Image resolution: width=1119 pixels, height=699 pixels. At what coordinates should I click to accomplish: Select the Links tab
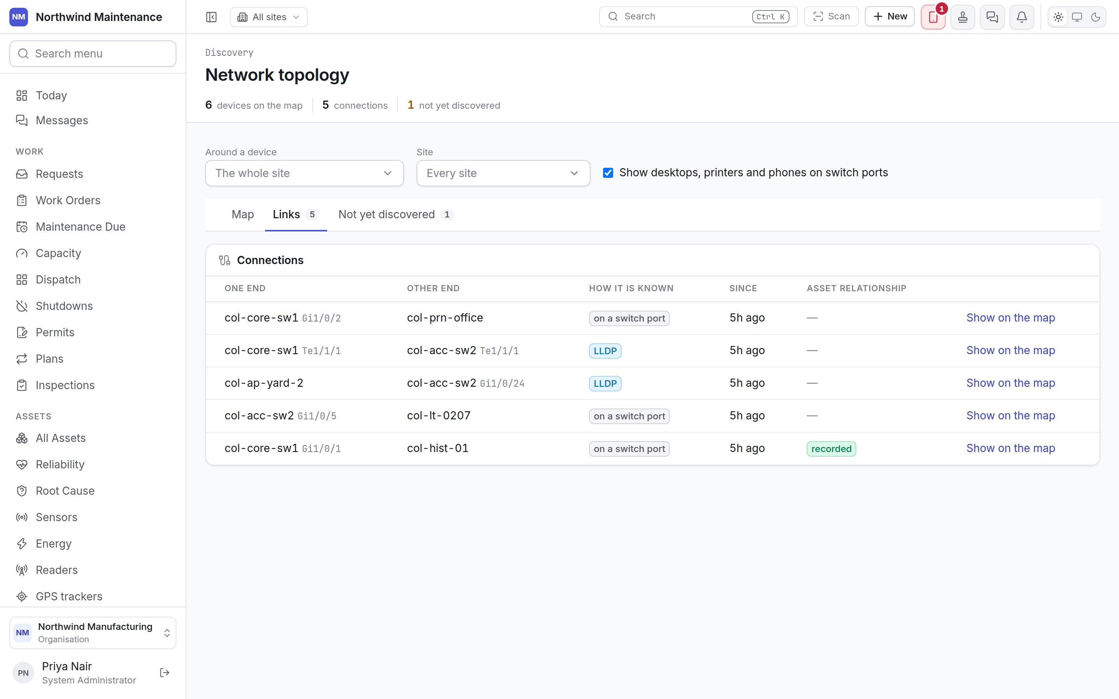point(296,214)
